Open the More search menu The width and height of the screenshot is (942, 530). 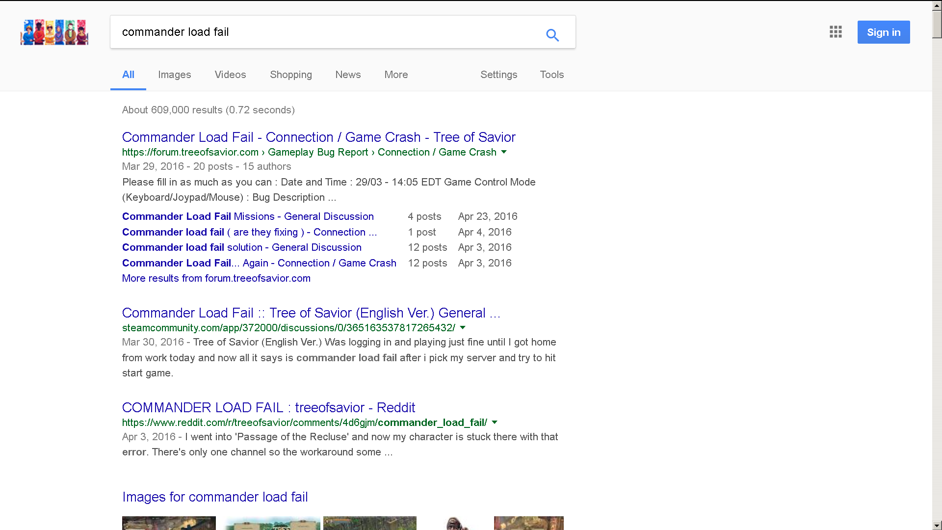pos(396,75)
